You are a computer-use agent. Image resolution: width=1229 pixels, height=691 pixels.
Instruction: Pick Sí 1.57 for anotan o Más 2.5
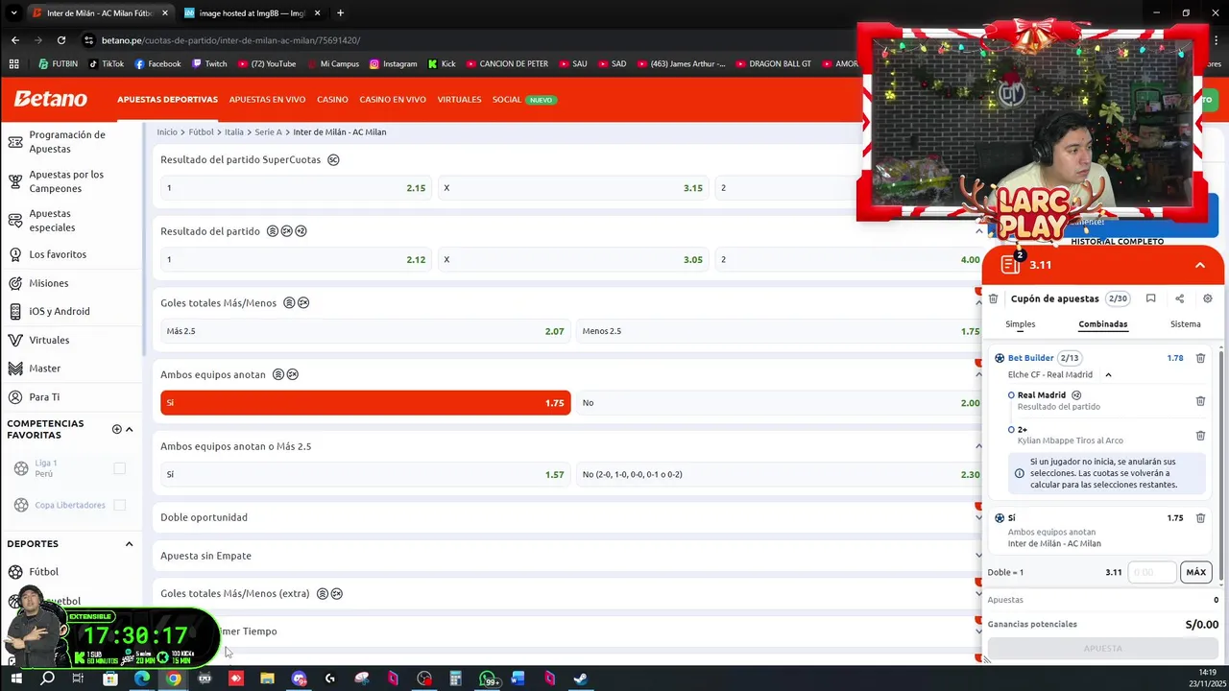point(366,474)
